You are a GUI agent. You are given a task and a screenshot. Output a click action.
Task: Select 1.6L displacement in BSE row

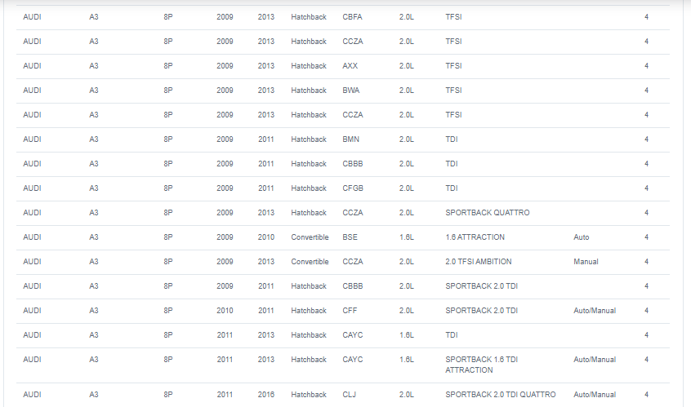pos(406,237)
